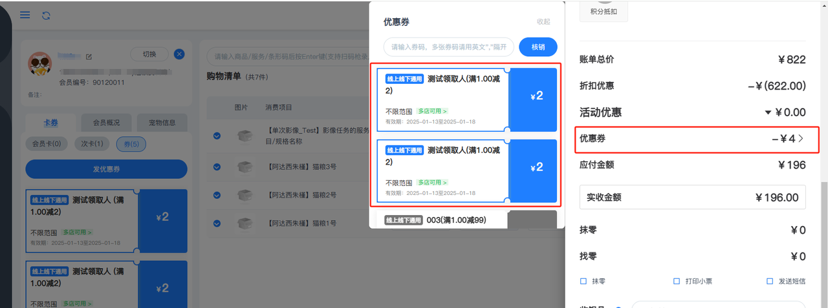Enable the 发送短信 checkbox
The height and width of the screenshot is (308, 828).
click(x=770, y=282)
